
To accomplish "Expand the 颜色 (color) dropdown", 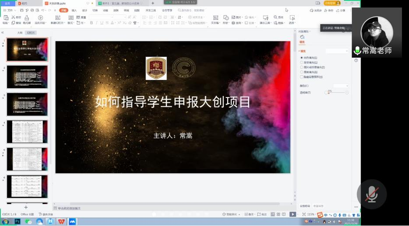I will coord(341,86).
